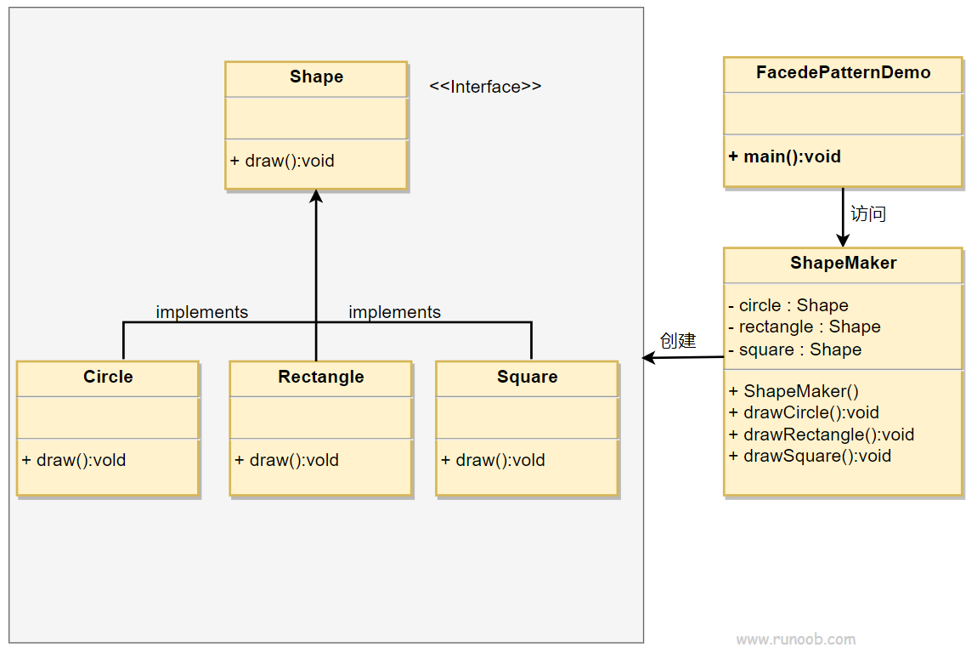This screenshot has width=977, height=659.
Task: Click the empty attributes section of FacedePatternDemo
Action: 843,113
